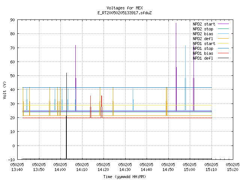Image resolution: width=240 pixels, height=180 pixels.
Task: Click the 'NPD2 stop' legend label
Action: pos(203,29)
